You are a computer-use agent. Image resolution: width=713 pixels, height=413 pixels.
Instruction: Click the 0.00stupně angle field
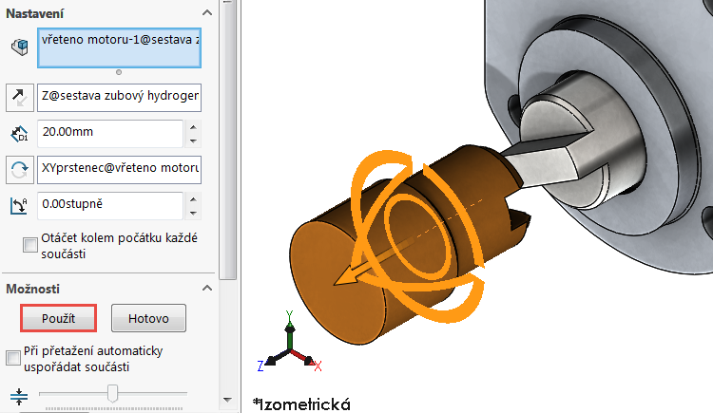click(x=110, y=206)
